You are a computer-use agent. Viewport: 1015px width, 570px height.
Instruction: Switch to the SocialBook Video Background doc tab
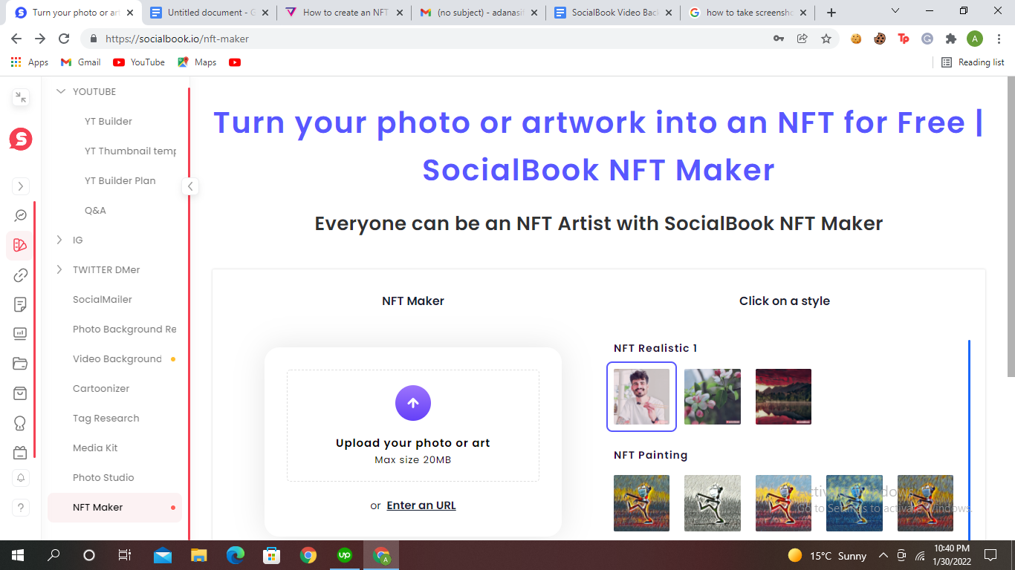614,13
